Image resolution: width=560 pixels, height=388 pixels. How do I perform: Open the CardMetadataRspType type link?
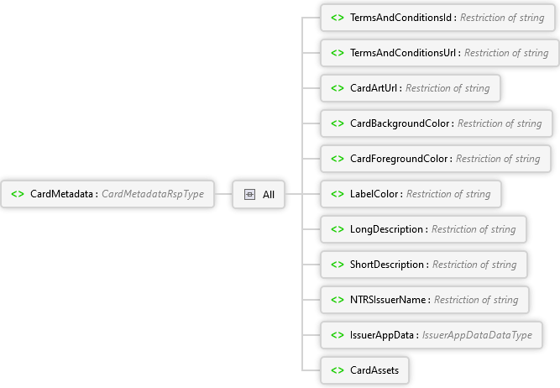(x=153, y=194)
